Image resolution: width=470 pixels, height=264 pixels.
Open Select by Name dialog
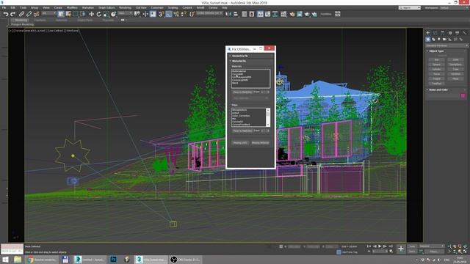tap(68, 14)
